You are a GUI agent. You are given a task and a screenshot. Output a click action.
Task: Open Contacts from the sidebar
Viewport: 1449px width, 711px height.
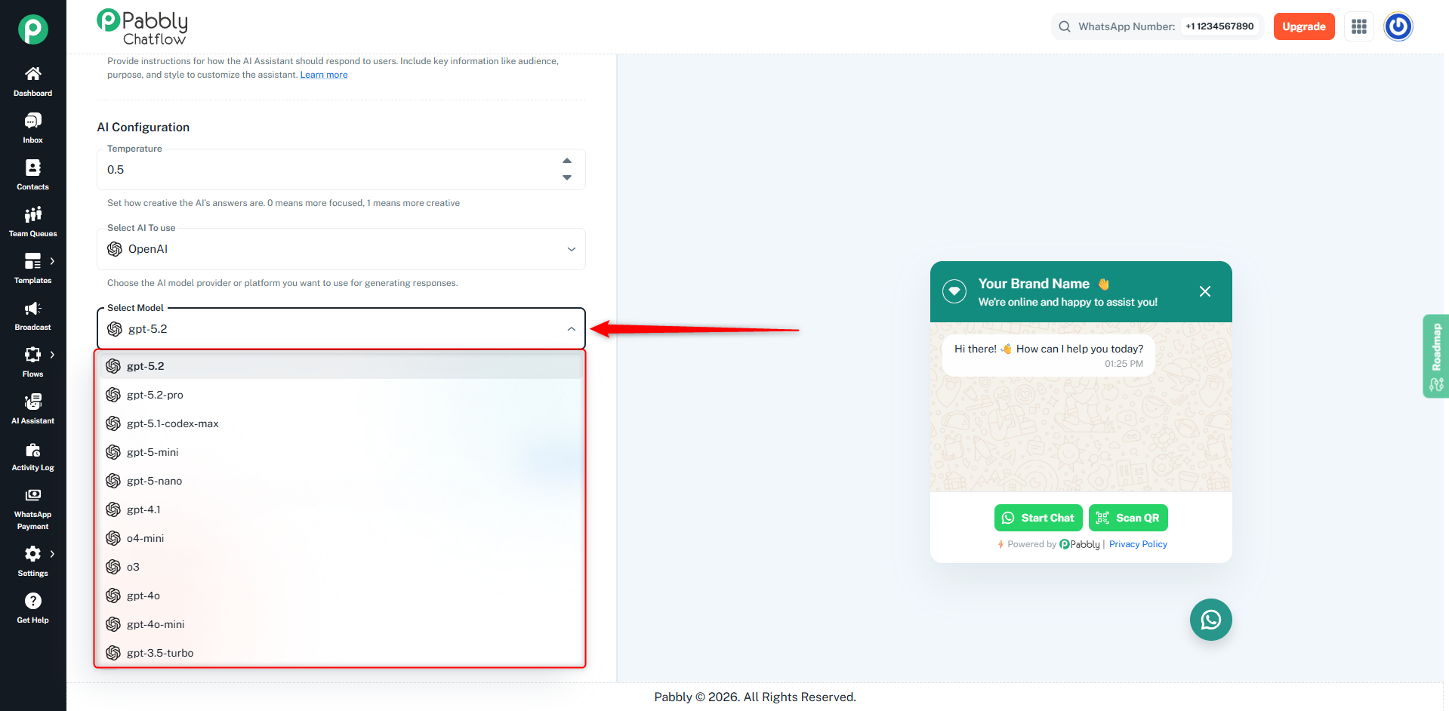(x=32, y=174)
